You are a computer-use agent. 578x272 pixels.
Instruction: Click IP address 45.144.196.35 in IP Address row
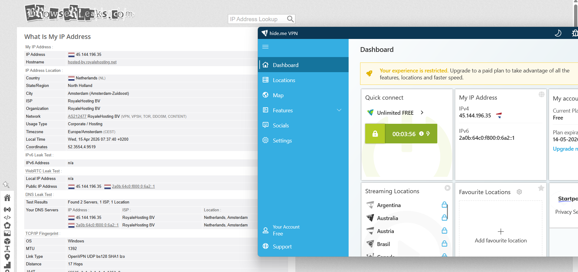(x=89, y=55)
